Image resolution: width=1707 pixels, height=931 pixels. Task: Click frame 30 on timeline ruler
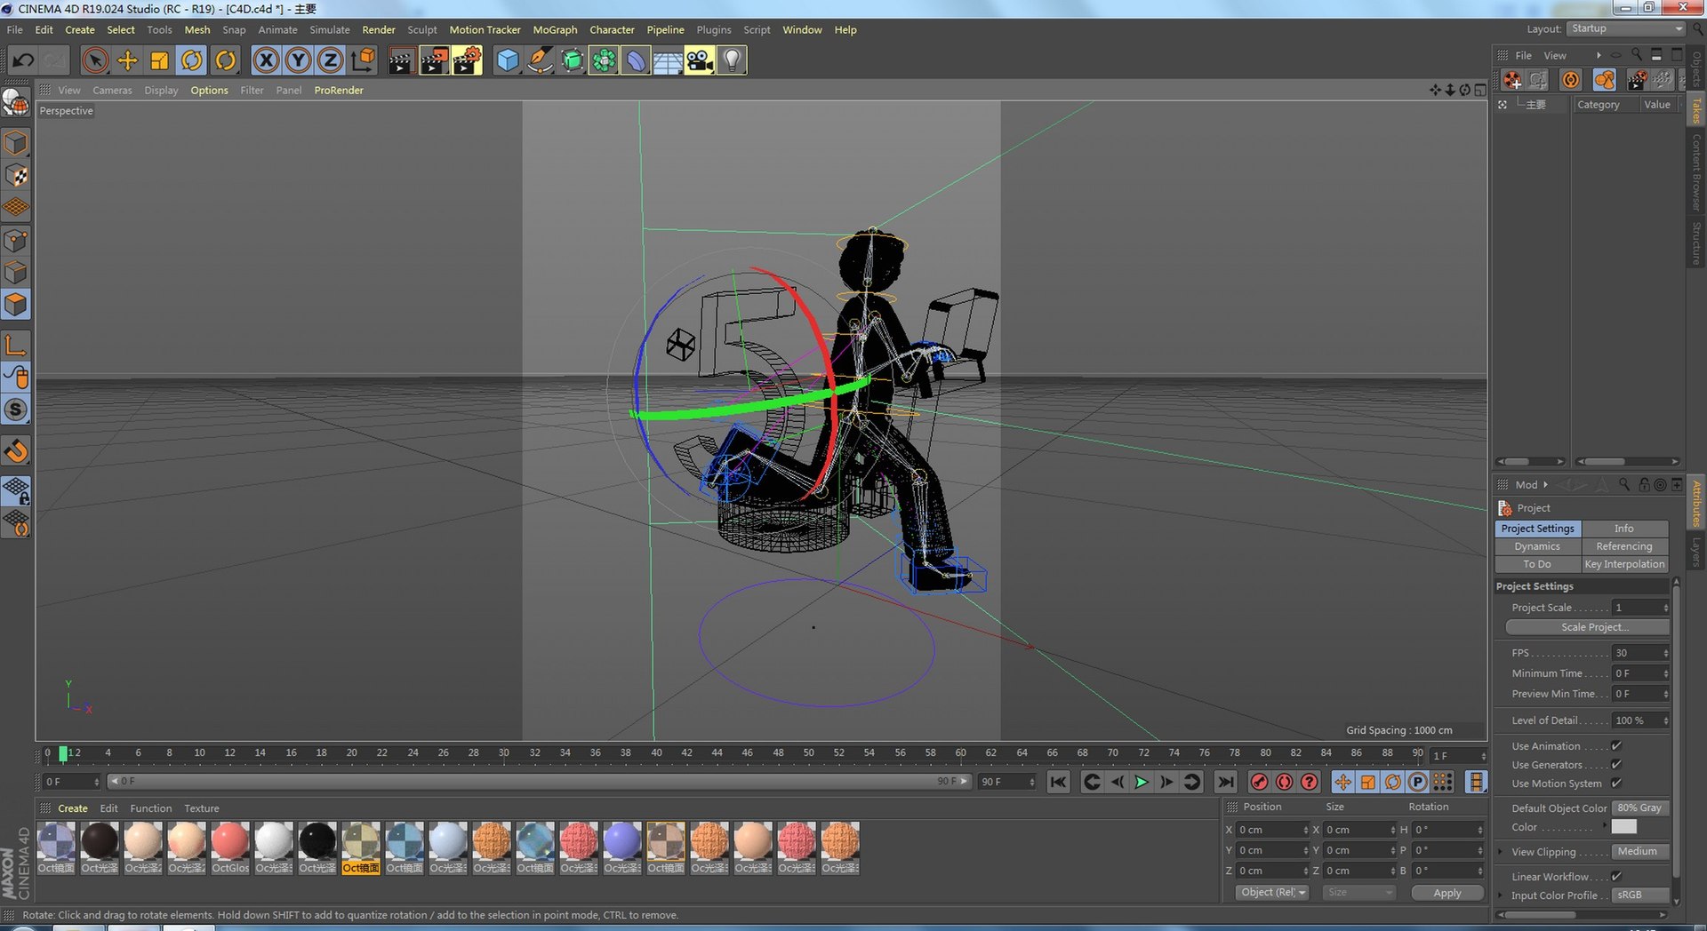click(504, 752)
